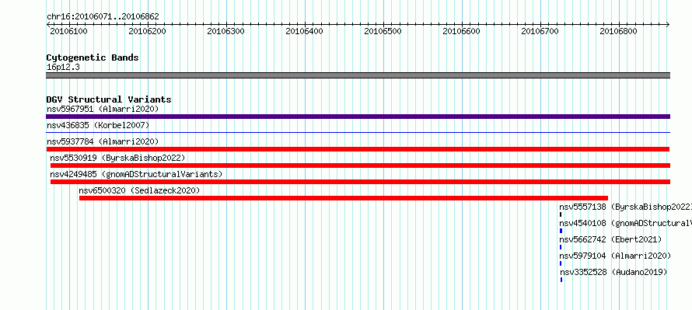This screenshot has width=692, height=310.
Task: Open nsv5662742 (Ebert2021) label
Action: point(611,239)
